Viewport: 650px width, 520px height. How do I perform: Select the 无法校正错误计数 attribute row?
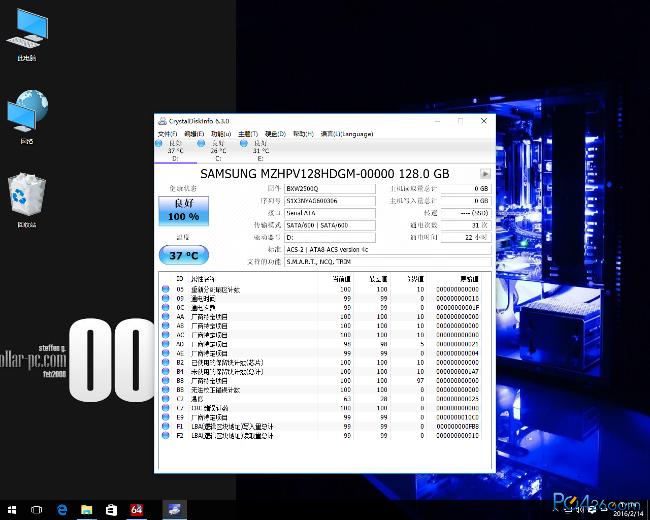coord(320,389)
